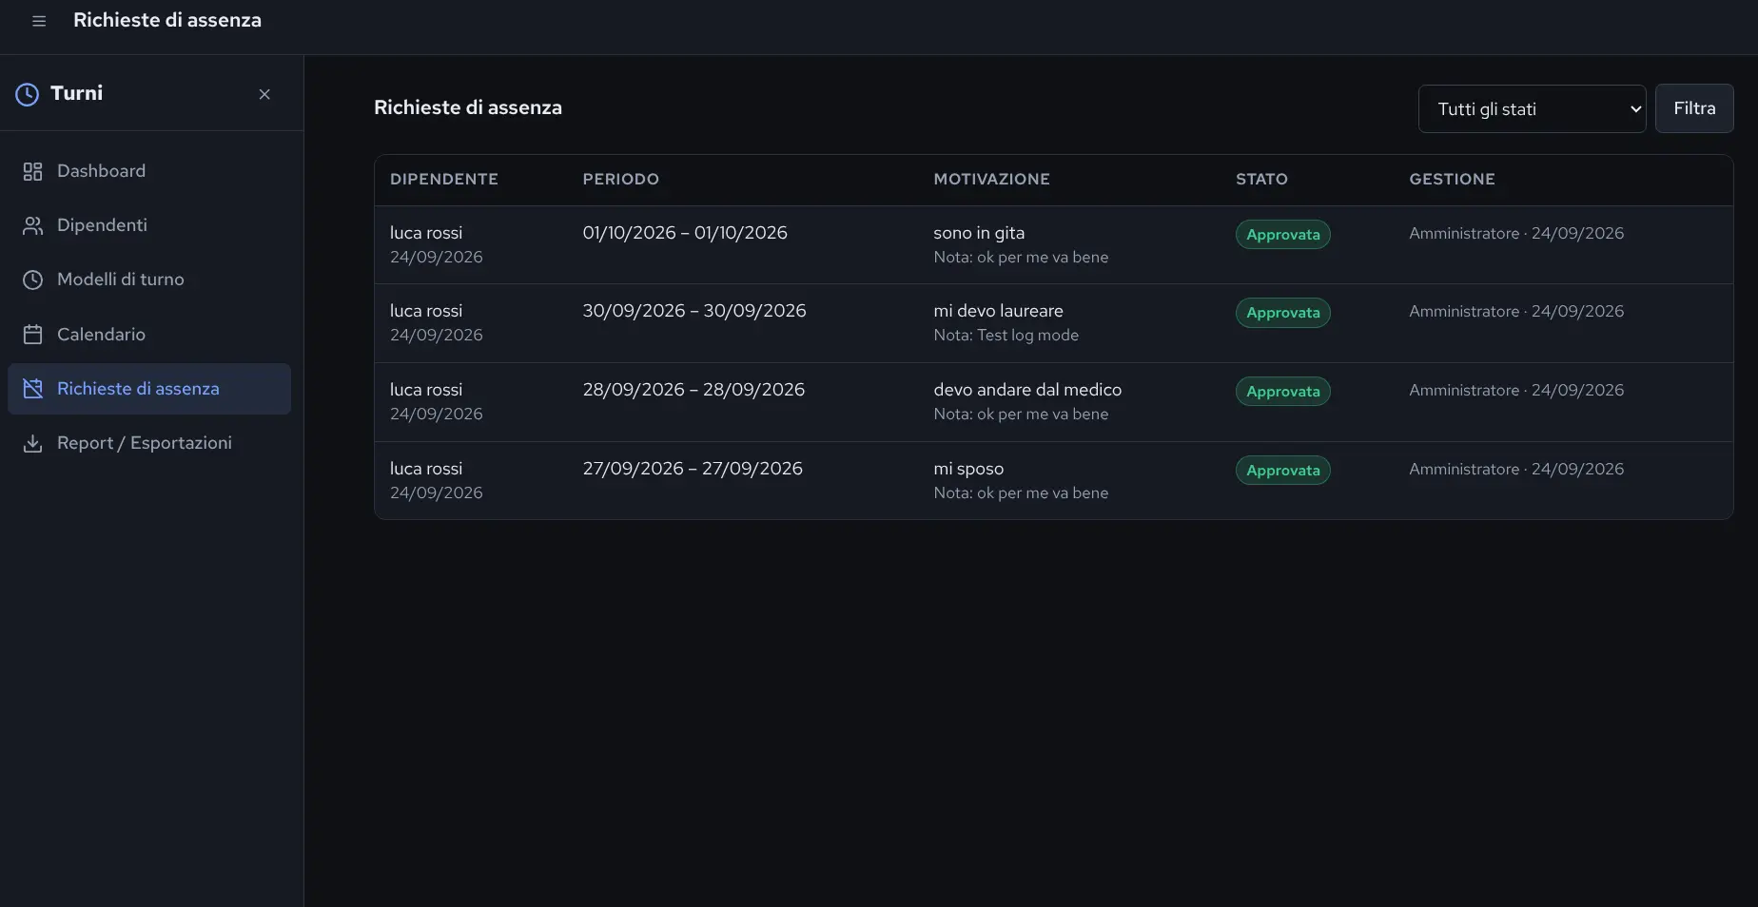Click the STATO column header
The height and width of the screenshot is (907, 1758).
[x=1262, y=179]
